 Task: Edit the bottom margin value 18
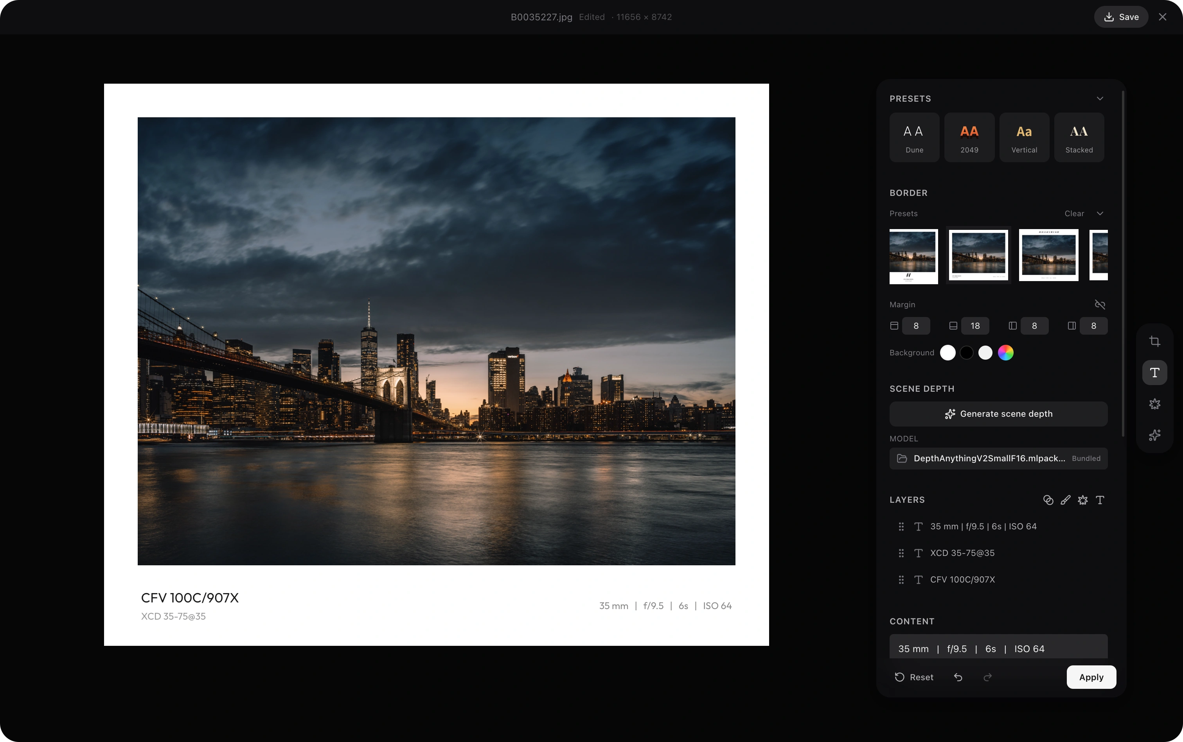tap(975, 326)
